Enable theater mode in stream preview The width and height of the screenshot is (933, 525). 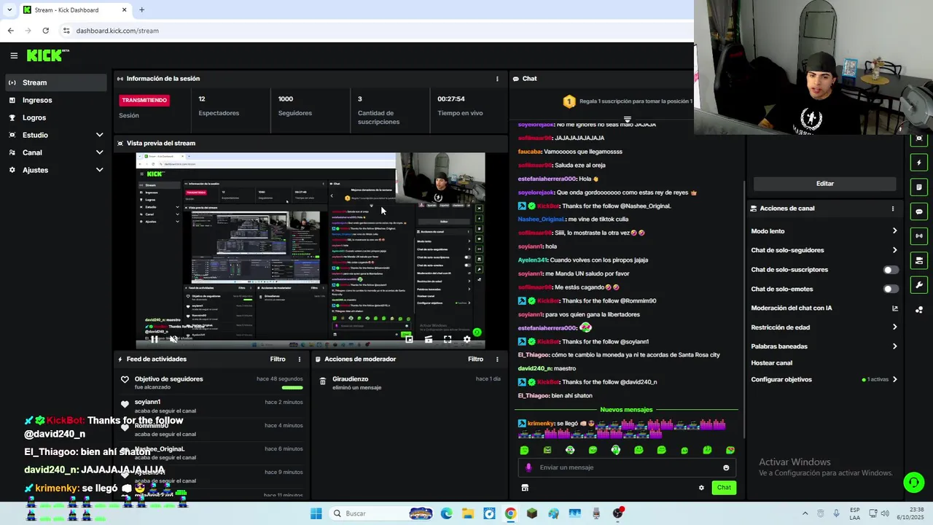[x=429, y=339]
